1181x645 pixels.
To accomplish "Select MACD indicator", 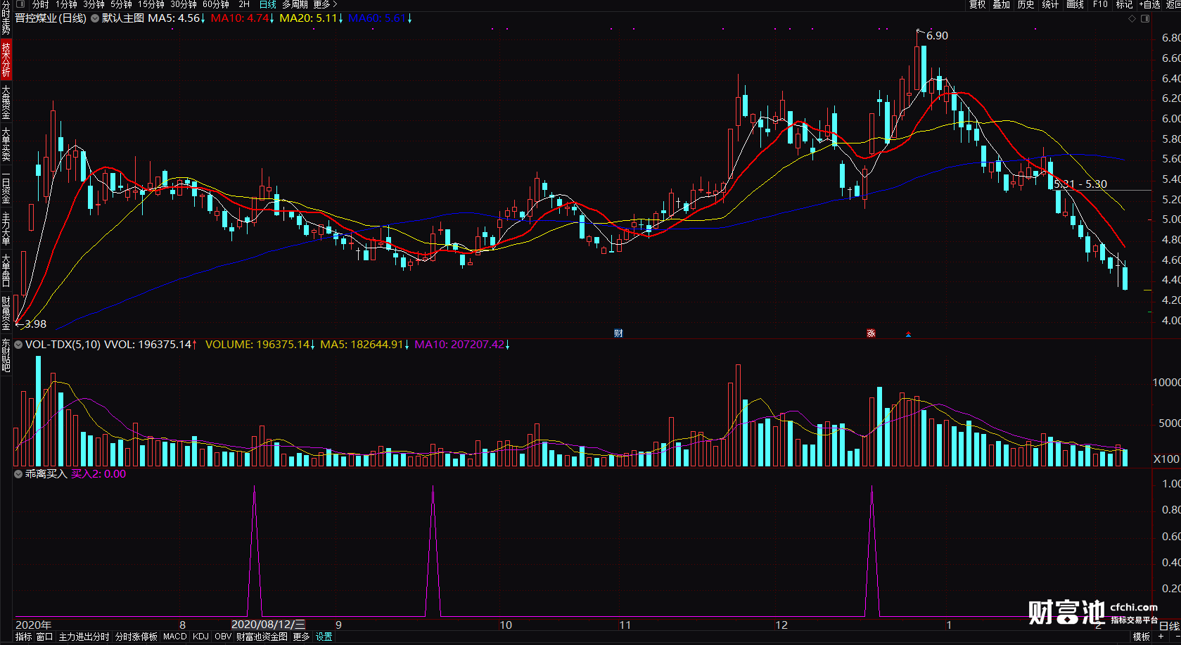I will [175, 637].
